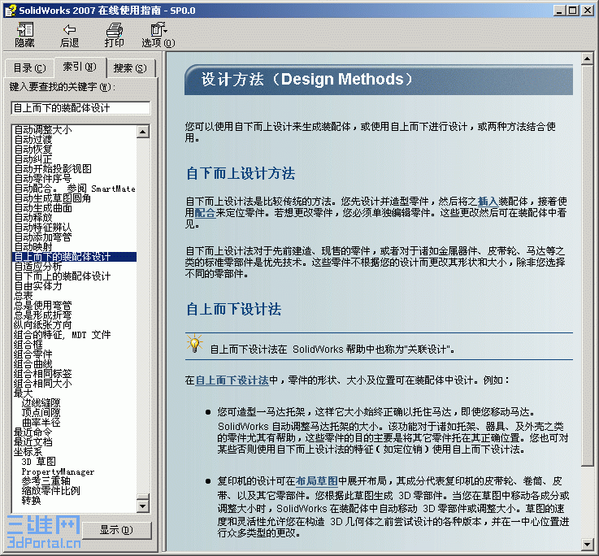599x556 pixels.
Task: Select index entry 总是使用弯管
Action: [x=43, y=306]
